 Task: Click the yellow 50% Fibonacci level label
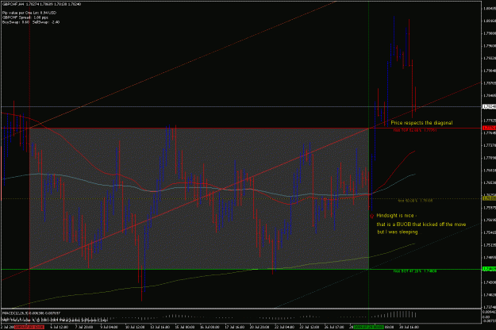tap(415, 201)
